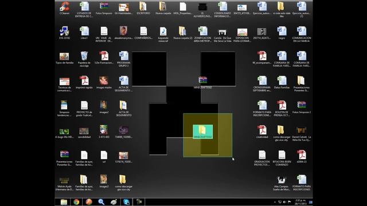Launch Google Chrome from taskbar

click(x=76, y=202)
